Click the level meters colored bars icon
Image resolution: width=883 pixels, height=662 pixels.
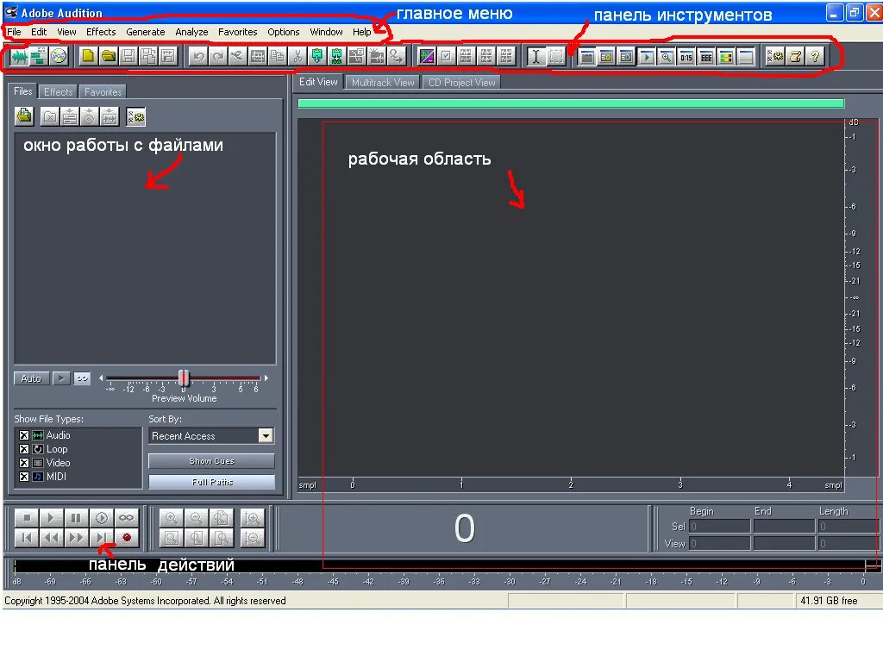pyautogui.click(x=726, y=57)
